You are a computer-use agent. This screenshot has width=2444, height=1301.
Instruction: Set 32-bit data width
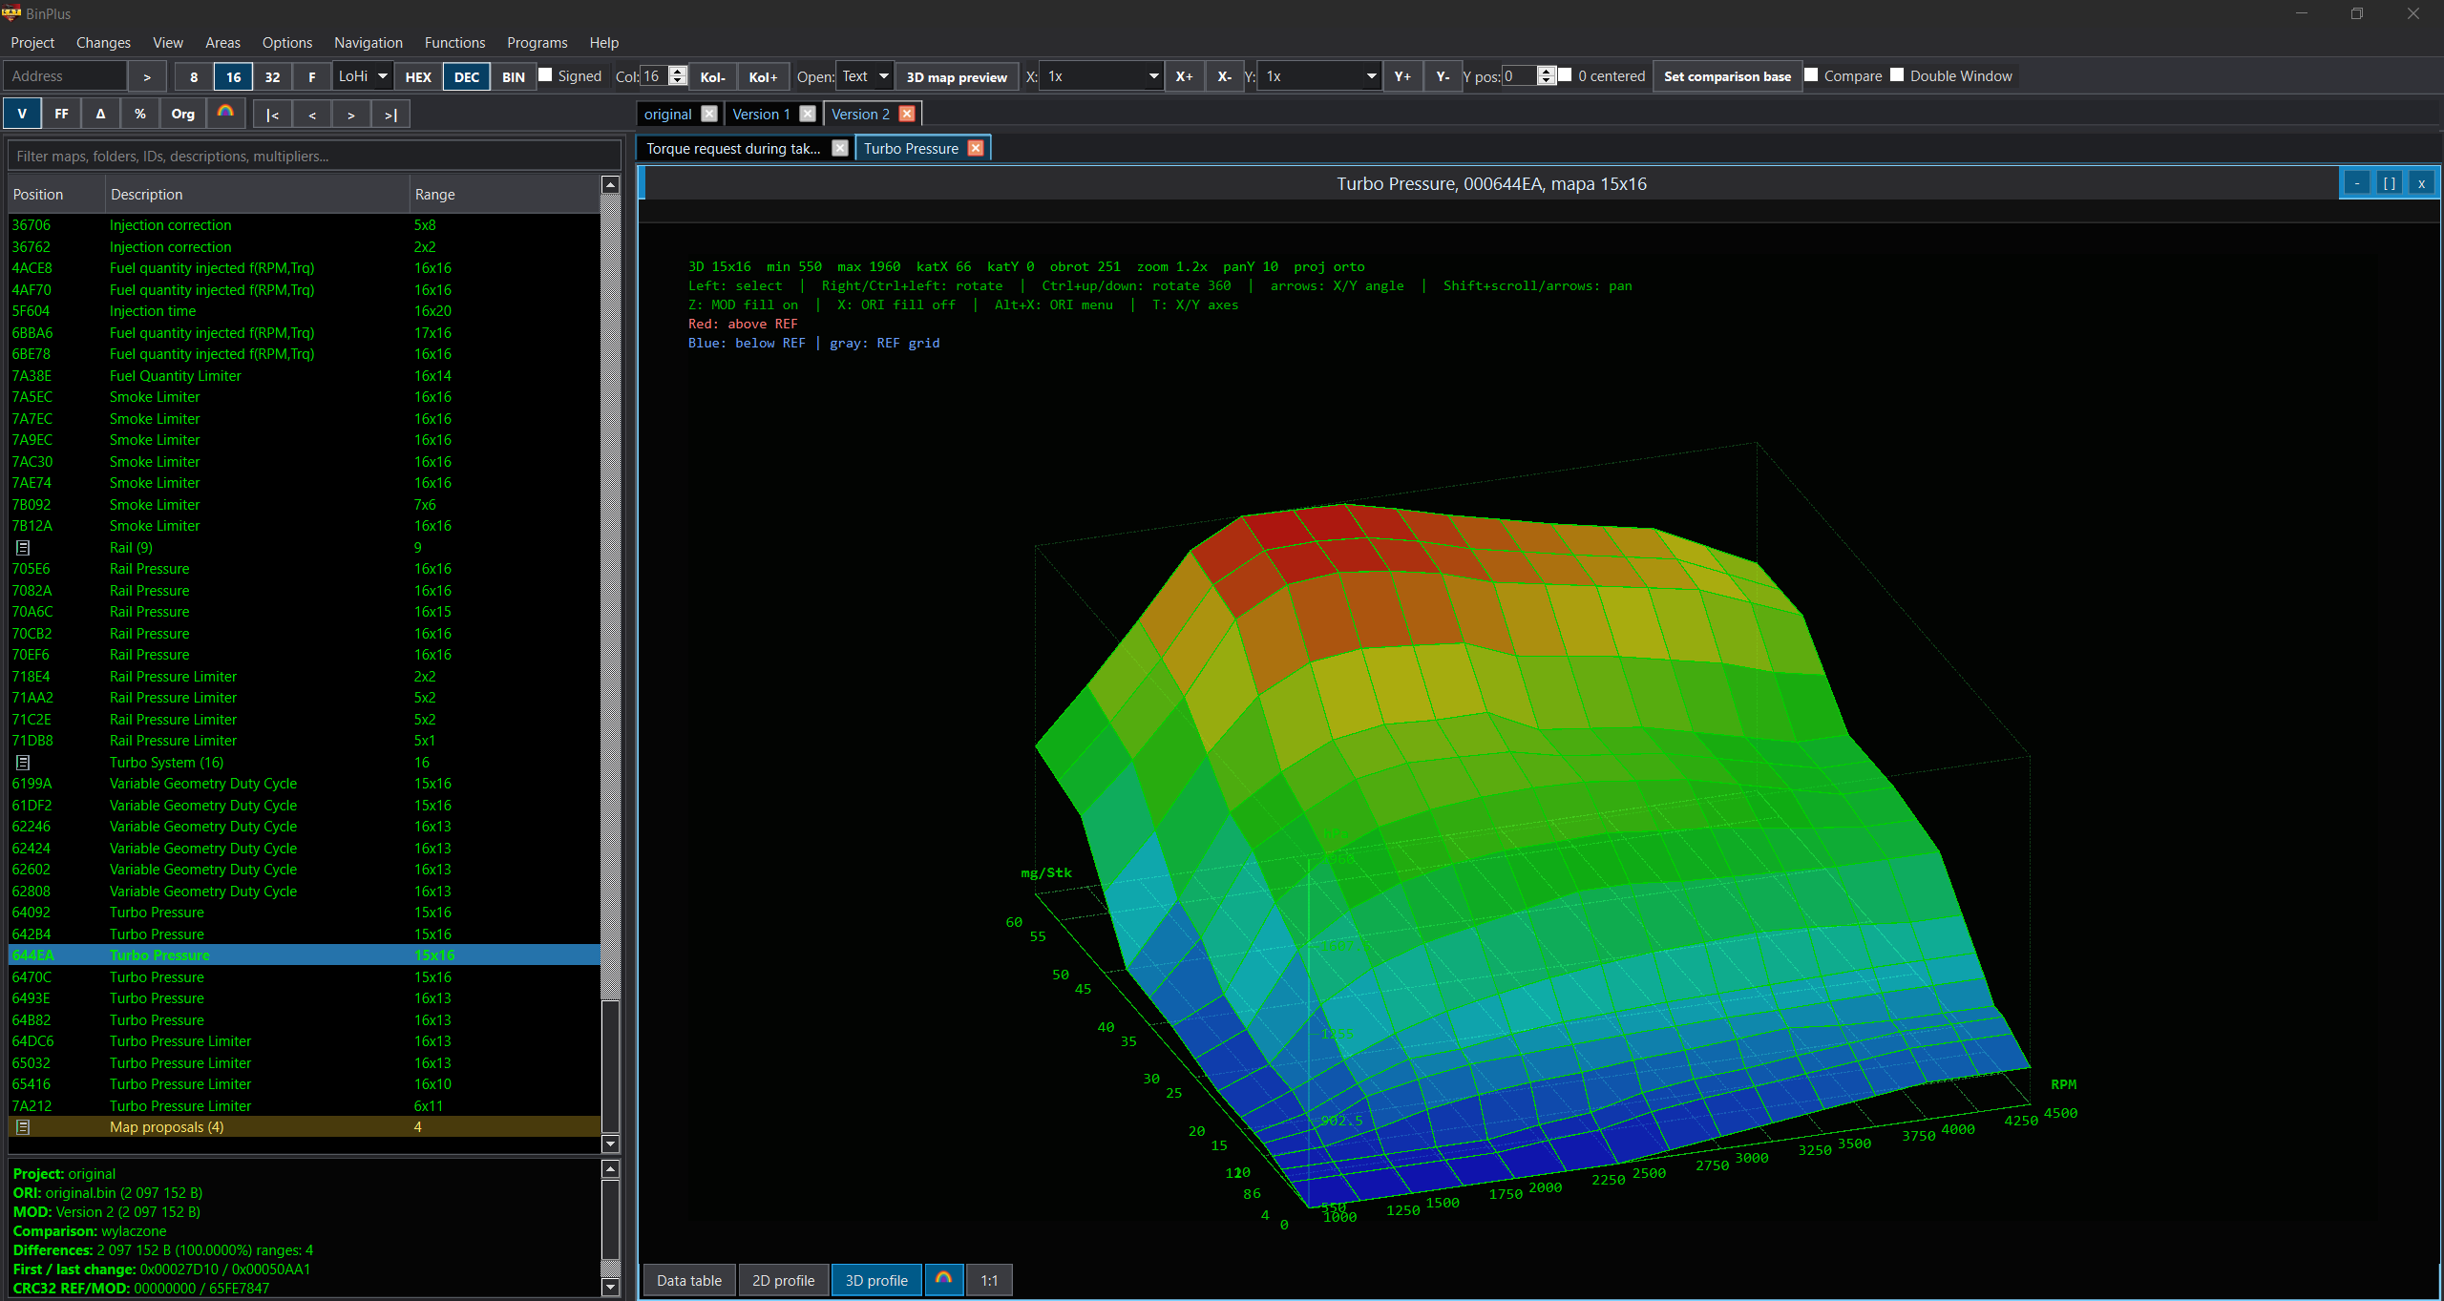272,76
